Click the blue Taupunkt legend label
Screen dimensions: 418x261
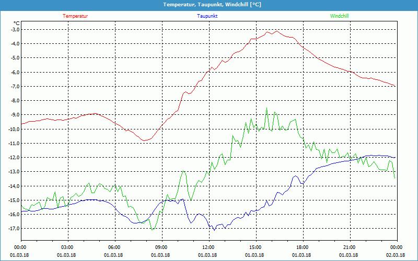pyautogui.click(x=207, y=16)
